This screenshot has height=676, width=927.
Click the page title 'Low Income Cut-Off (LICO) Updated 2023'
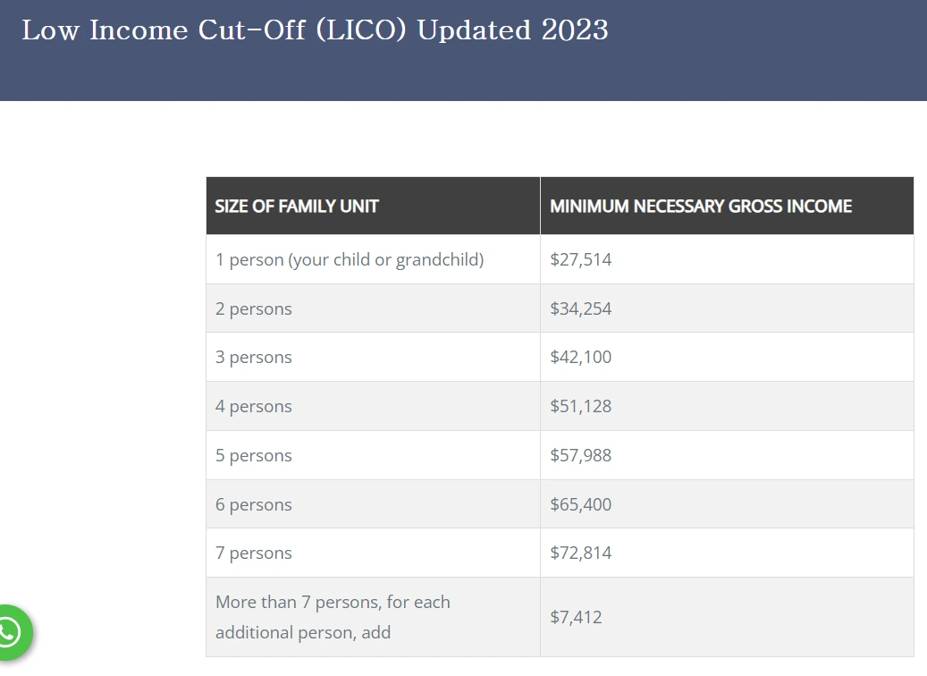(315, 30)
